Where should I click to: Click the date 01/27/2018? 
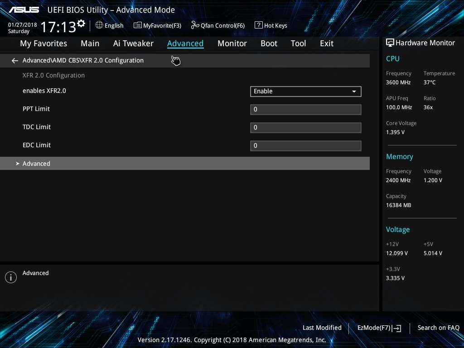[x=23, y=25]
